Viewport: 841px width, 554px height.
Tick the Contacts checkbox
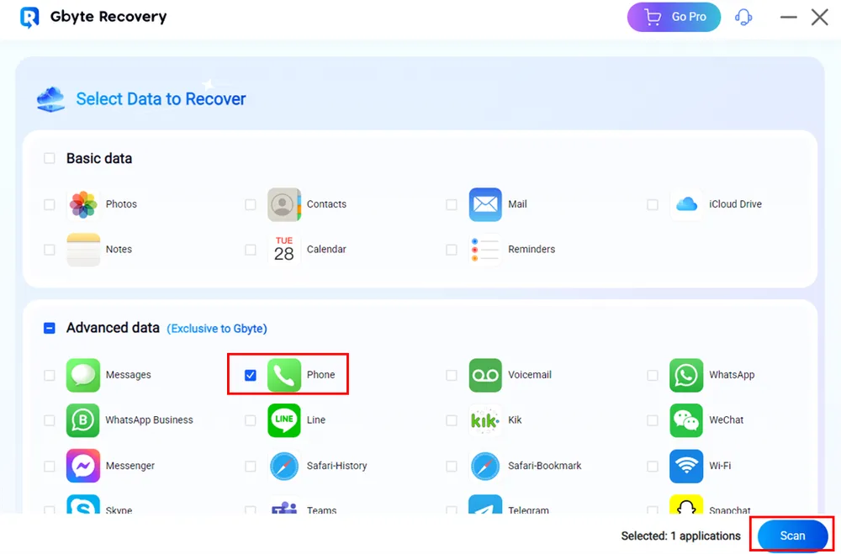(x=251, y=204)
